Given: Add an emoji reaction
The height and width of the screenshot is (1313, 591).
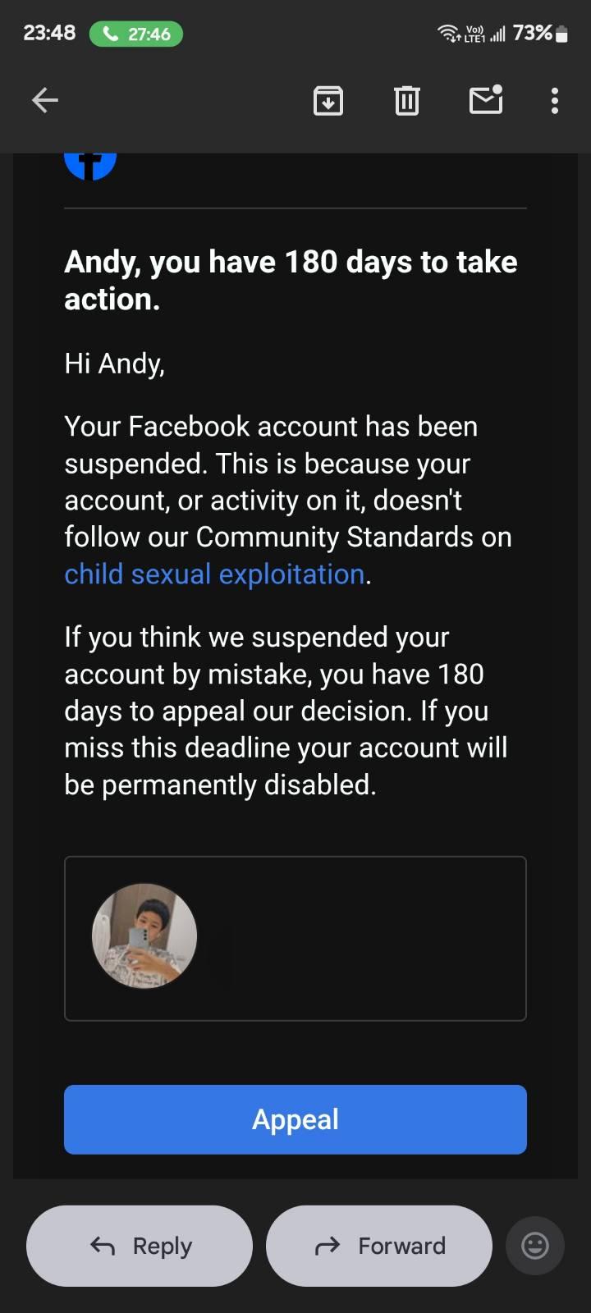Looking at the screenshot, I should pyautogui.click(x=535, y=1246).
